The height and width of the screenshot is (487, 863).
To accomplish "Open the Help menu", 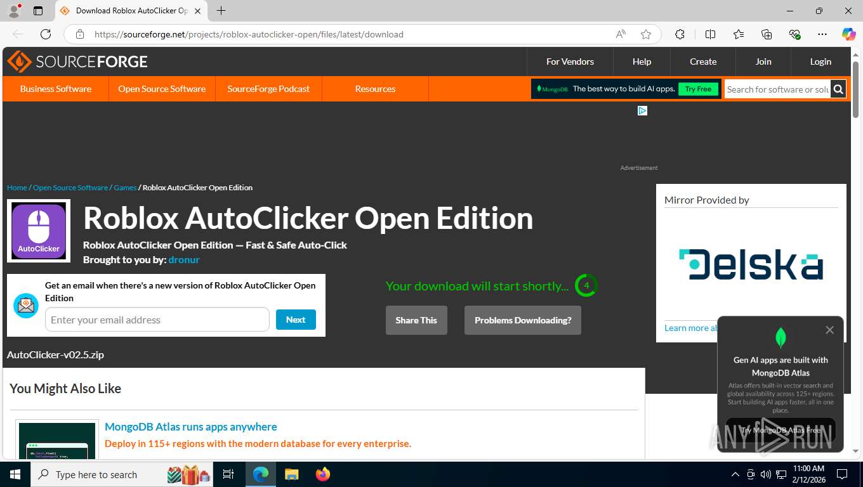I will (x=642, y=62).
